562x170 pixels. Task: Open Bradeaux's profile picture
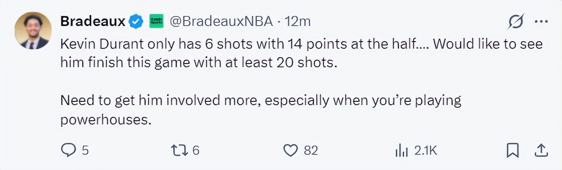point(33,30)
